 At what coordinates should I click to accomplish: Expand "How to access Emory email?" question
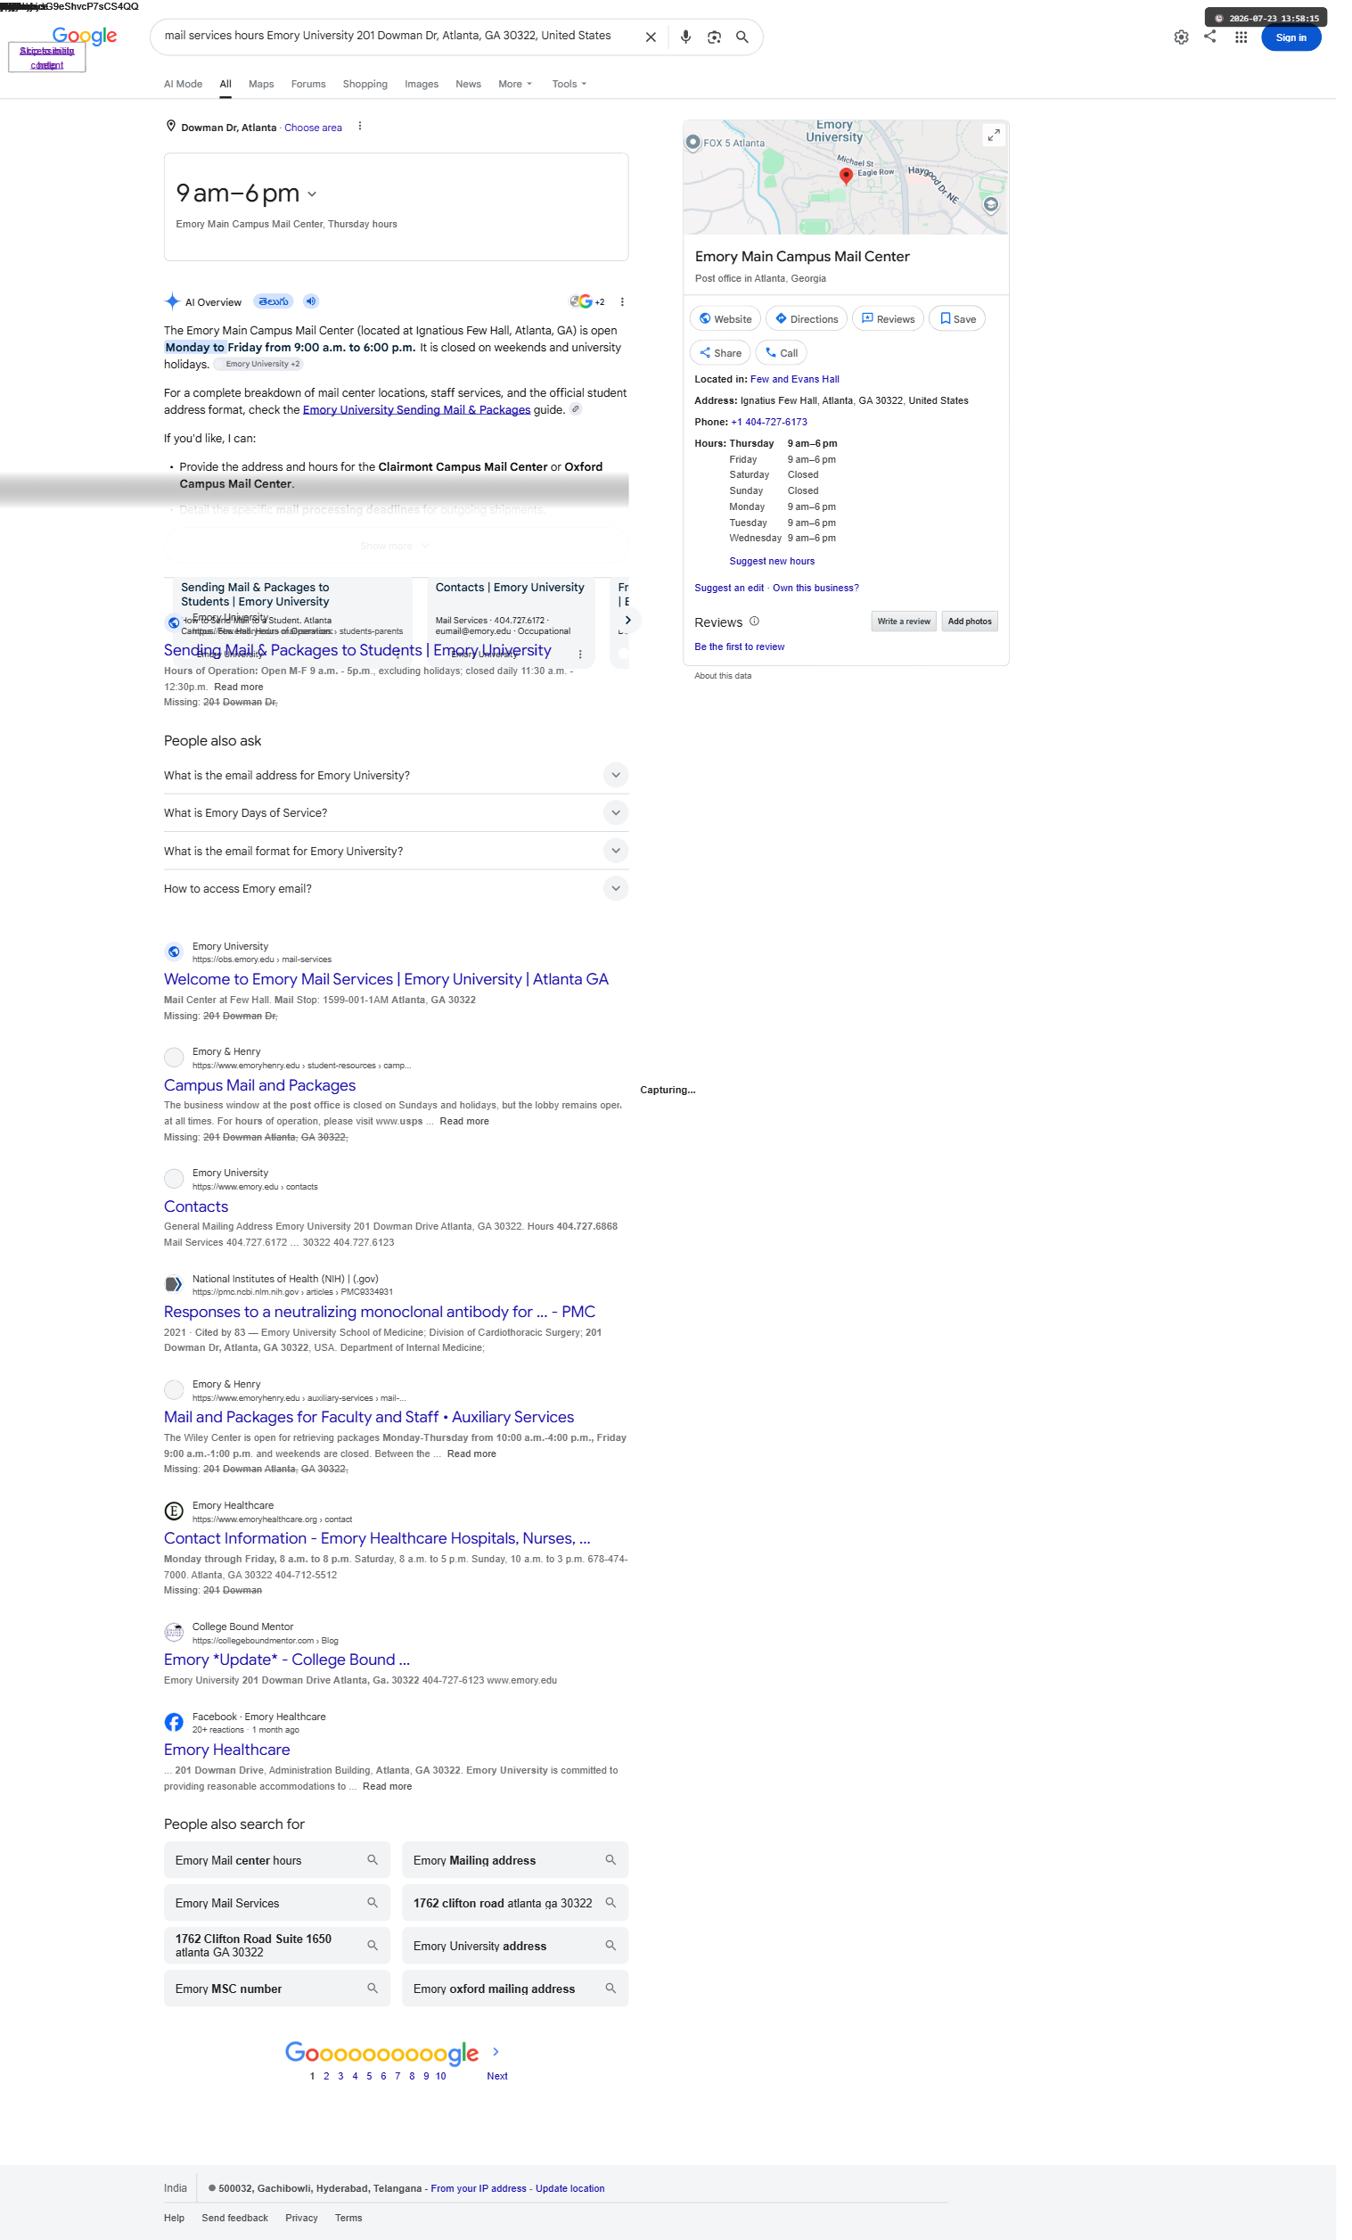click(x=396, y=888)
